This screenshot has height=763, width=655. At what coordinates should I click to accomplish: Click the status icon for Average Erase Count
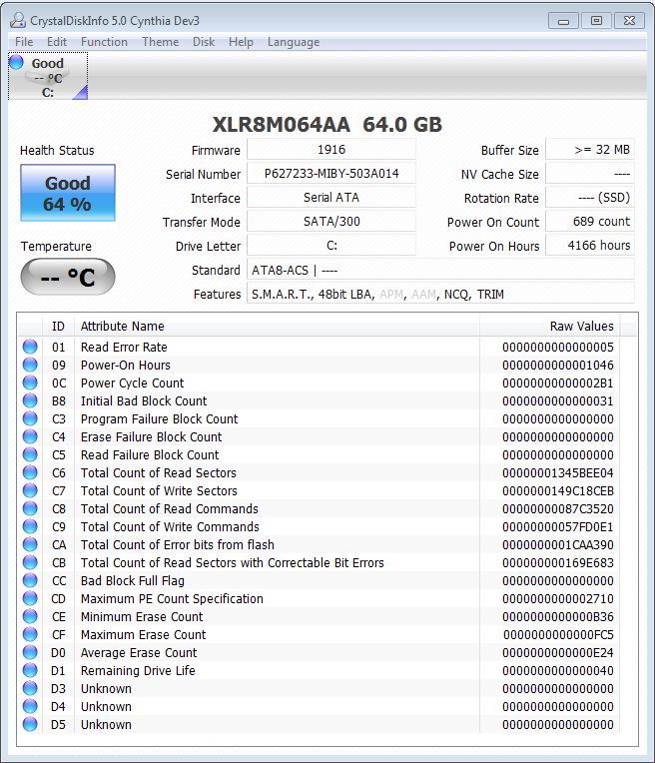click(30, 652)
